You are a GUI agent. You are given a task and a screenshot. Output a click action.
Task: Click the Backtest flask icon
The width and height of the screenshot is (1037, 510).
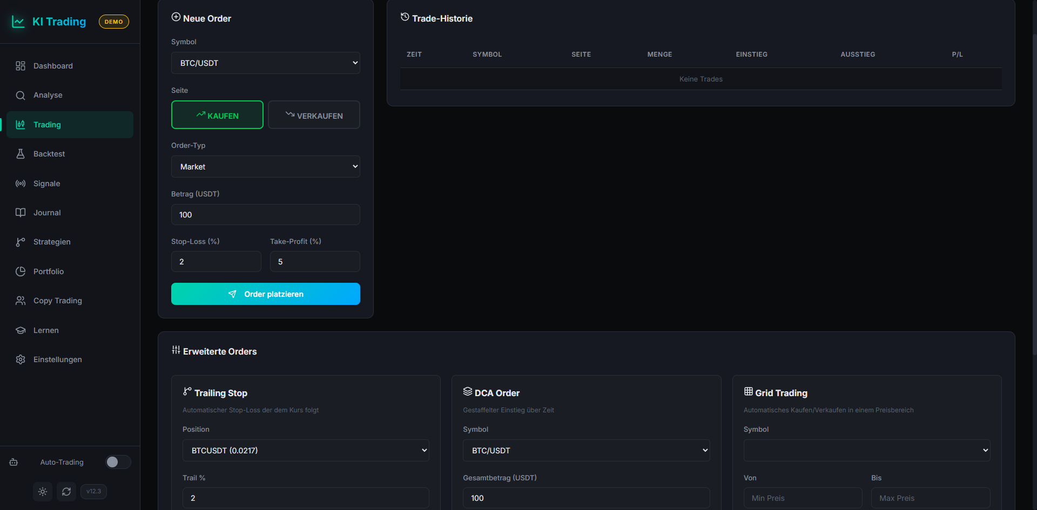coord(21,154)
